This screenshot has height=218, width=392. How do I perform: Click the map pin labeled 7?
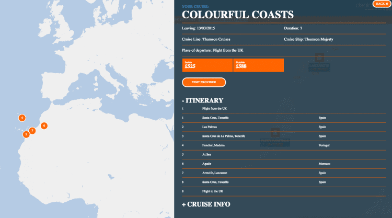click(32, 131)
